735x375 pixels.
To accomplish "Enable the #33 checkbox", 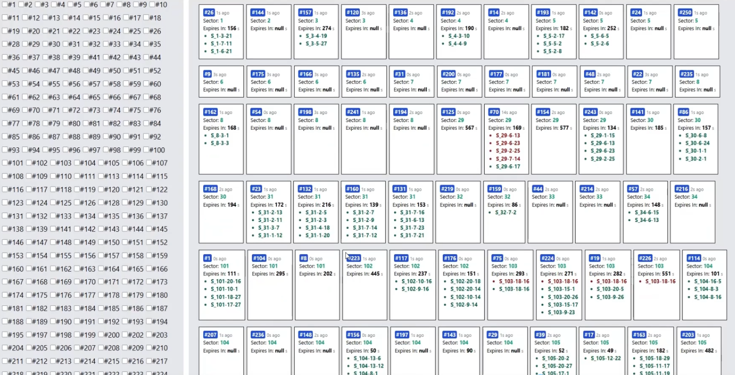I will click(105, 44).
